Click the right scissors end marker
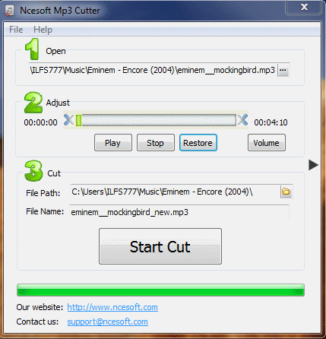326x339 pixels. (242, 120)
